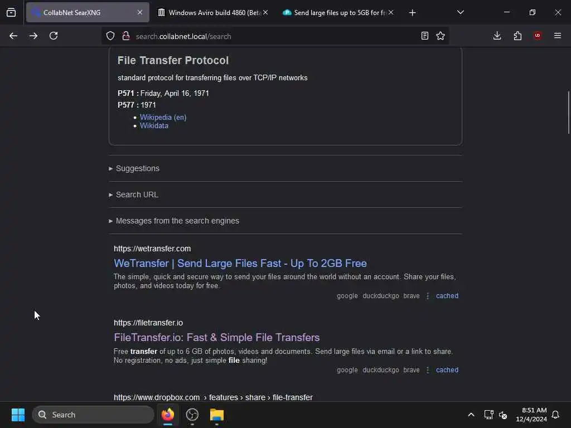571x428 pixels.
Task: Close the Windows Aviro build 4860 tab
Action: 265,12
